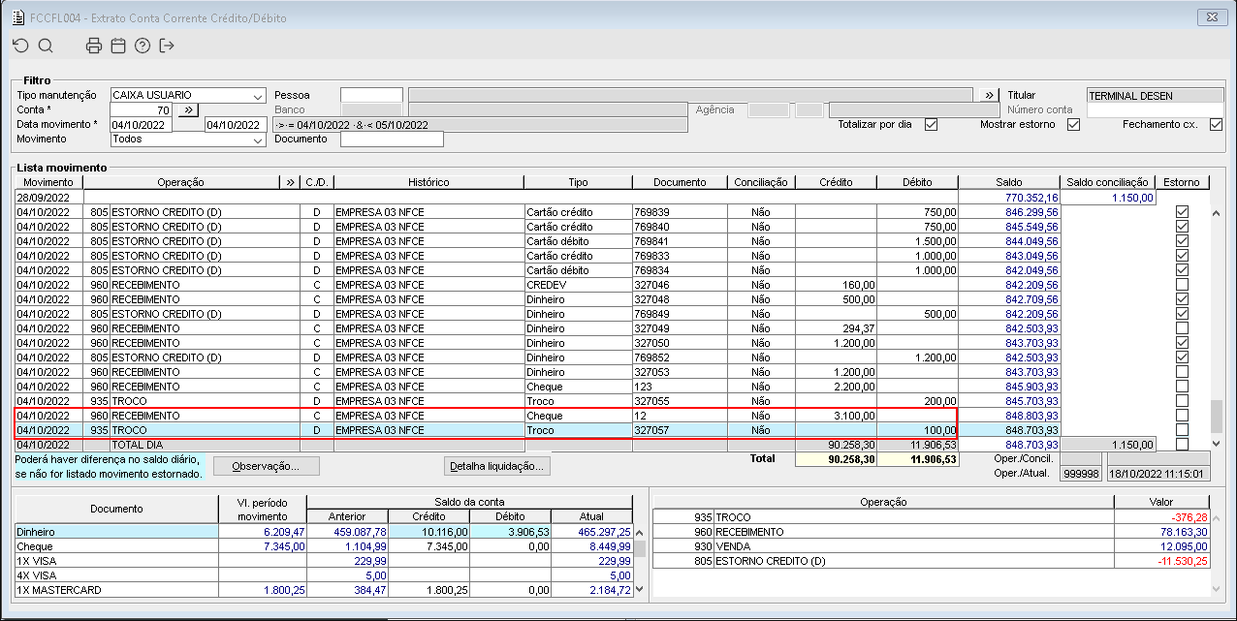Toggle the Totalizar por dia checkbox

click(931, 125)
